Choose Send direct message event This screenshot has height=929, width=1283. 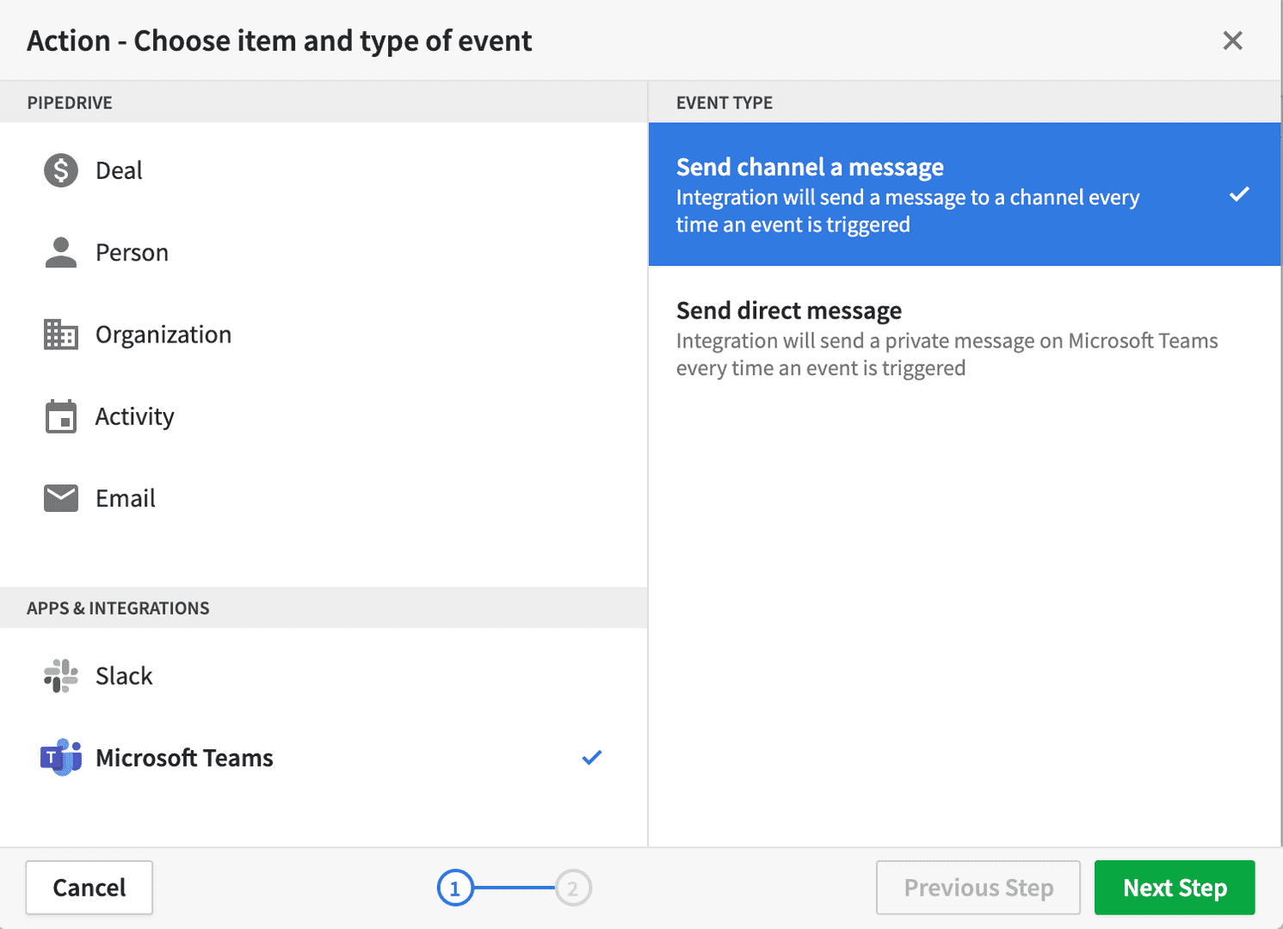click(x=965, y=339)
